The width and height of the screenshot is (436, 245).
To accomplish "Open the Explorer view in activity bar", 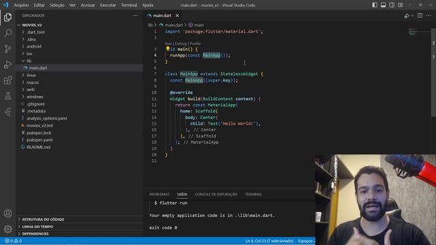I will [x=7, y=17].
